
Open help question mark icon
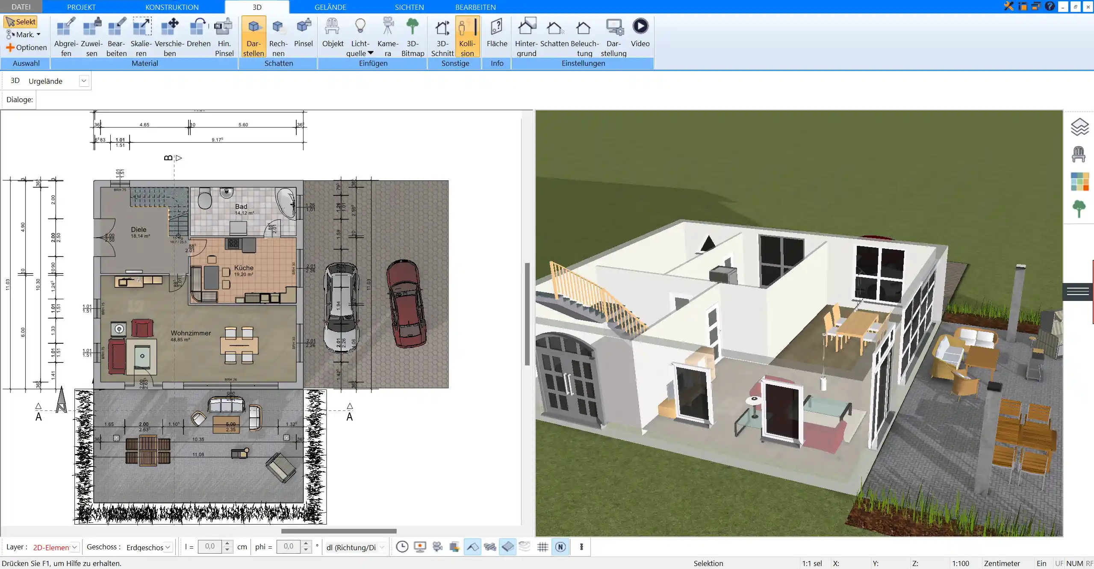[1050, 6]
